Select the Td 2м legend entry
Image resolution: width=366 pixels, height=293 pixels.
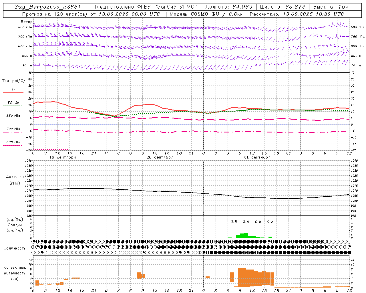click(x=13, y=102)
